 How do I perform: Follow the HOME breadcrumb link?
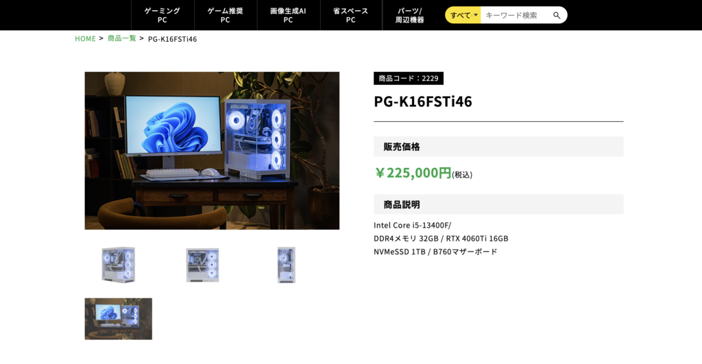pyautogui.click(x=85, y=38)
